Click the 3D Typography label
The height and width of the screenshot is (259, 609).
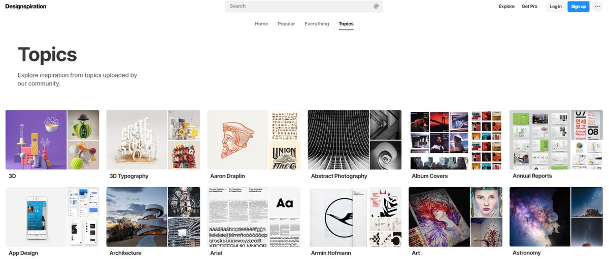pyautogui.click(x=129, y=176)
